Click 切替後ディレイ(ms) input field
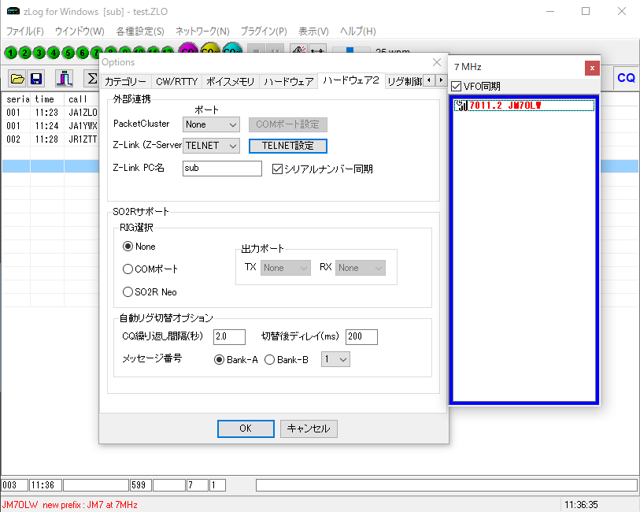640x512 pixels. (x=361, y=336)
